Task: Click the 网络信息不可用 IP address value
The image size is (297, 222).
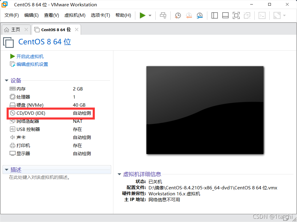Action: 164,200
